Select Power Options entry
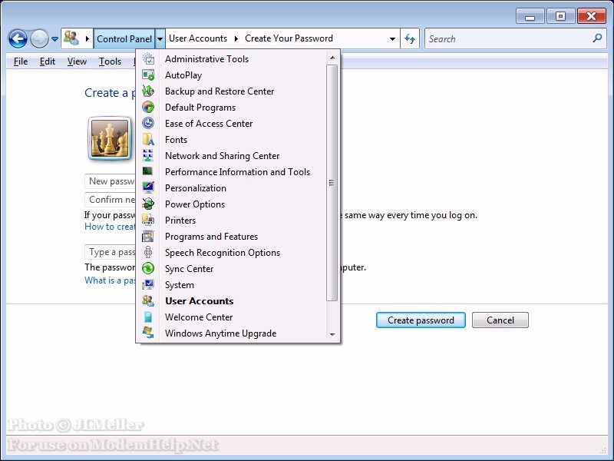 (x=195, y=204)
